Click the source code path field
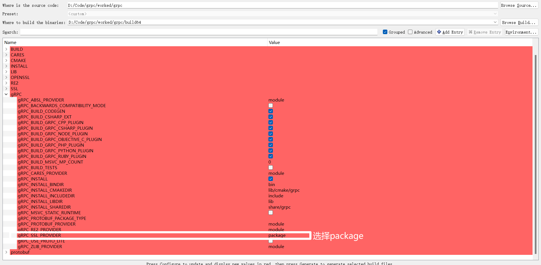 pyautogui.click(x=283, y=5)
